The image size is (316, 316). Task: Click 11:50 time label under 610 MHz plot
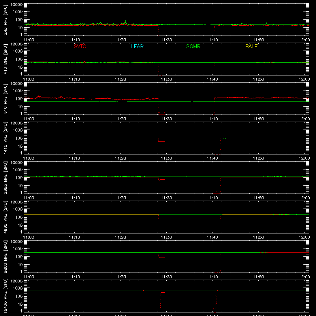coord(258,119)
